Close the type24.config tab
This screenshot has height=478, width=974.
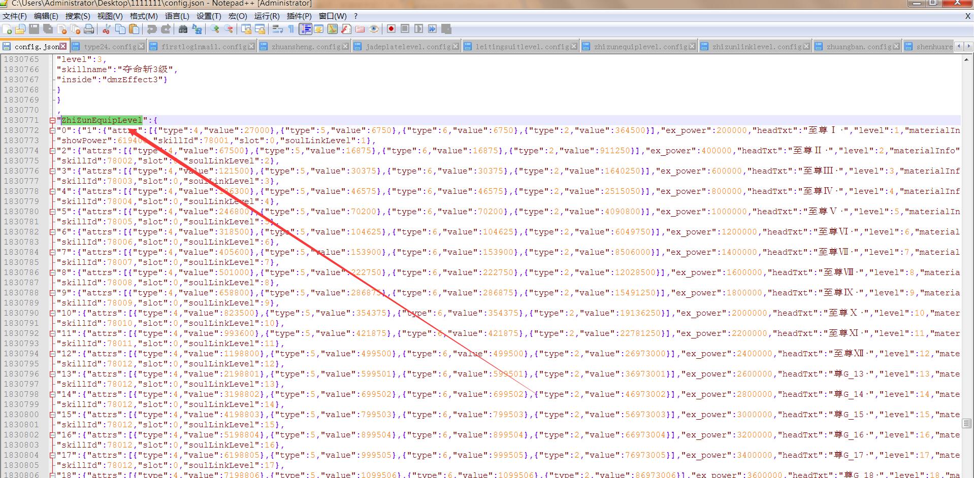(141, 47)
